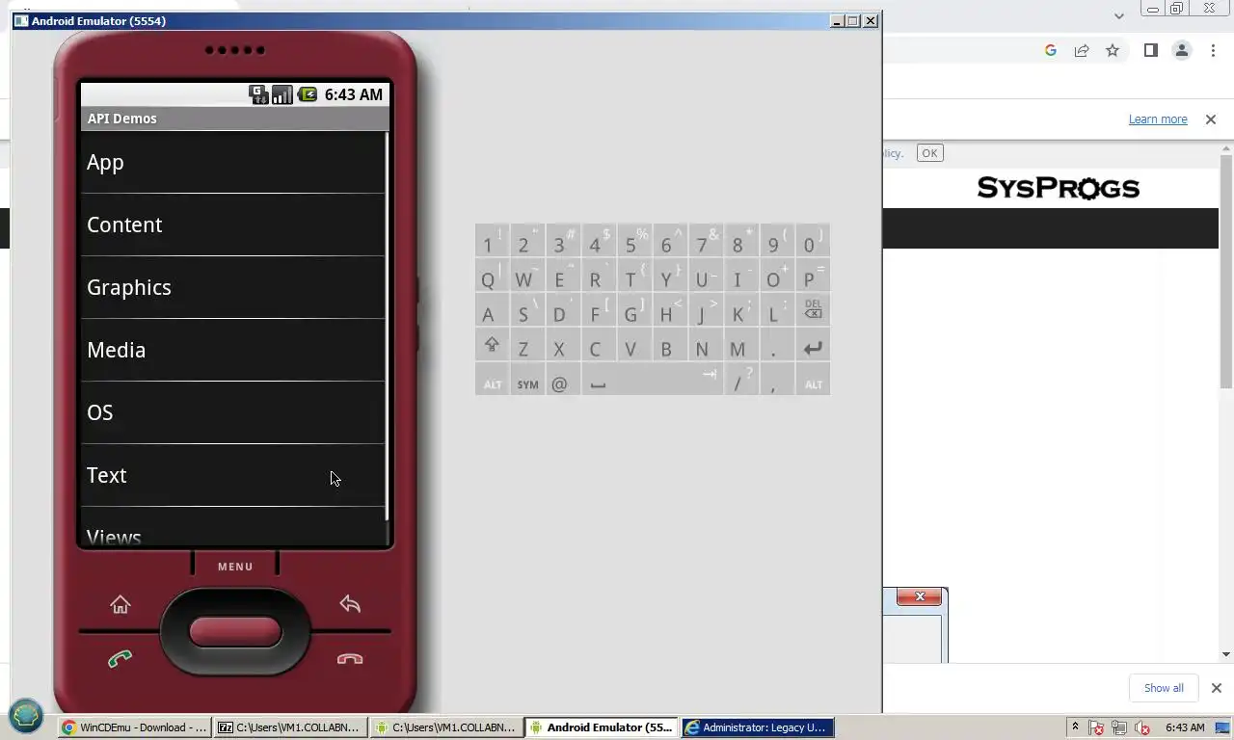Close the small red X dialog in browser
The width and height of the screenshot is (1234, 740).
pos(920,597)
